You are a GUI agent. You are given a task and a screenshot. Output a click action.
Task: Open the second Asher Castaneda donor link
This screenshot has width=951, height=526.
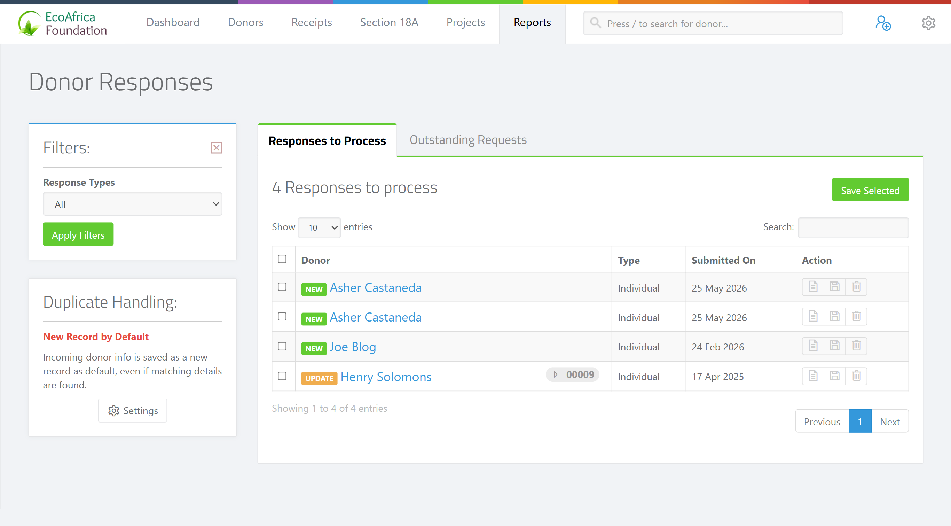[376, 317]
